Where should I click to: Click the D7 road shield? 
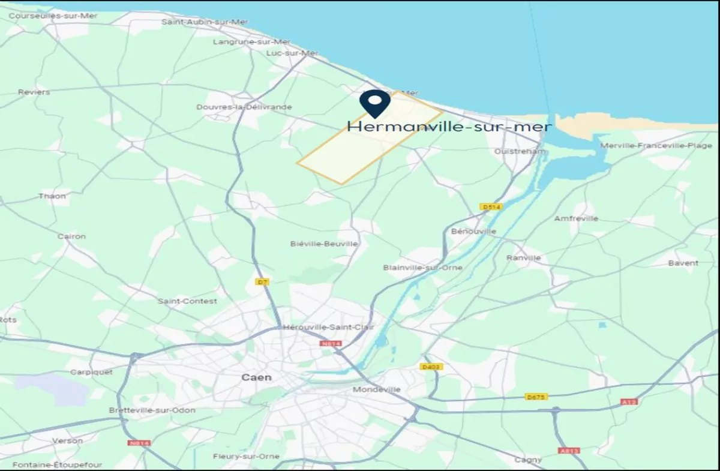tap(262, 281)
